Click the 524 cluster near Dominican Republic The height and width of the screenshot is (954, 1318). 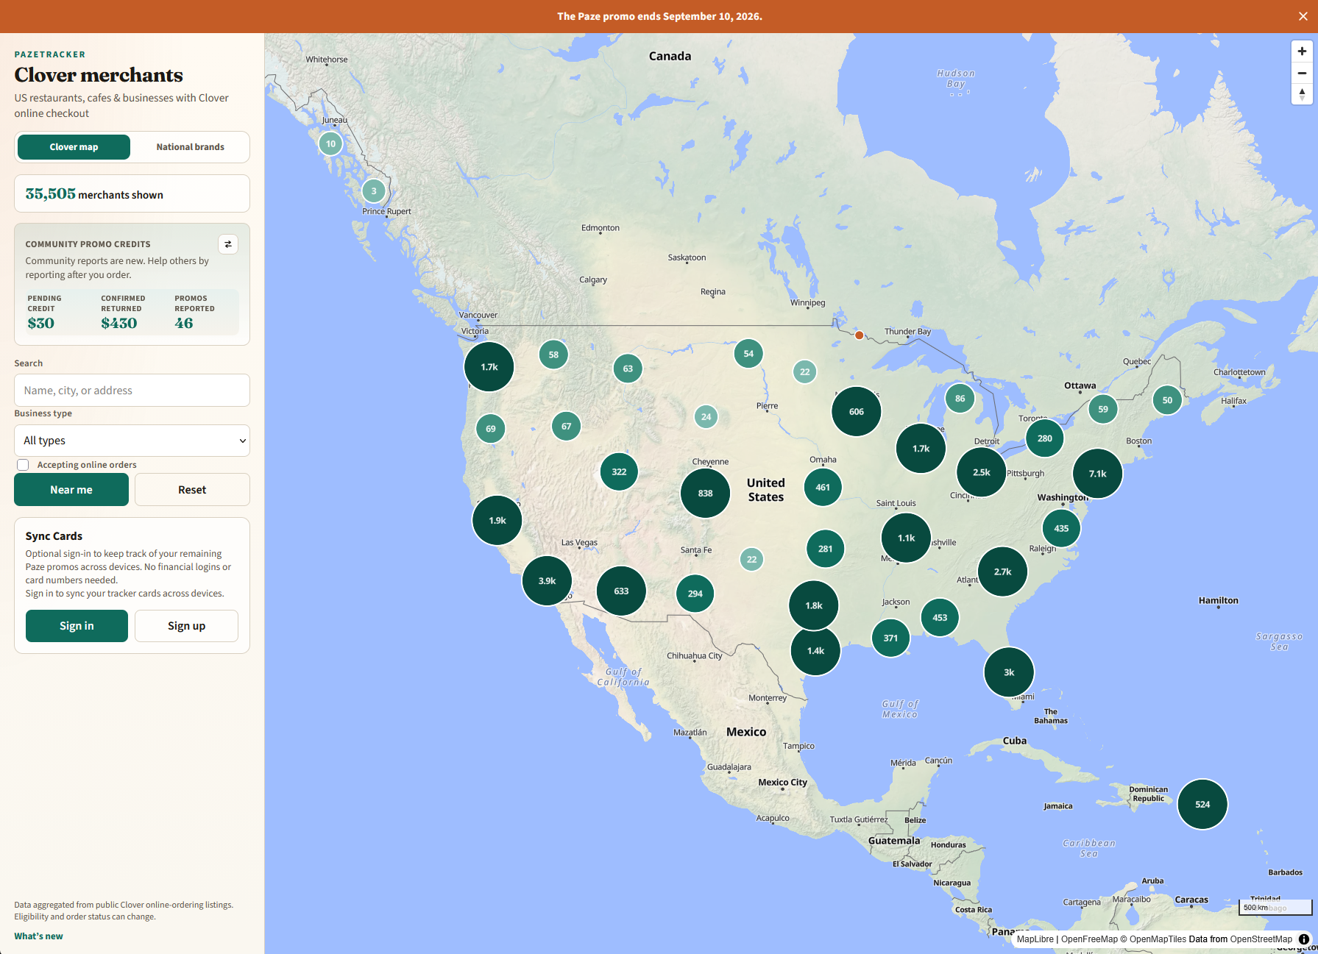point(1202,804)
